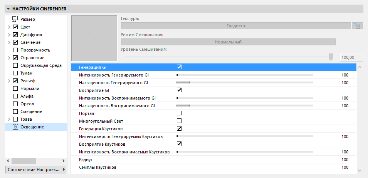This screenshot has width=368, height=178.
Task: Click the Размер size icon
Action: click(x=15, y=19)
